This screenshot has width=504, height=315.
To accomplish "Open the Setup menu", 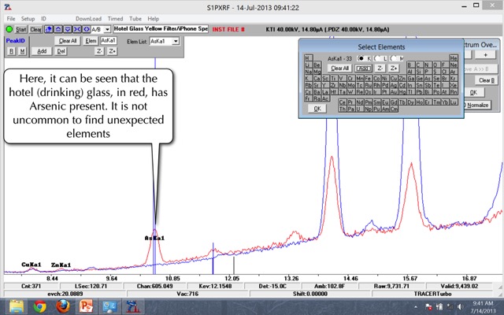I will pyautogui.click(x=28, y=18).
